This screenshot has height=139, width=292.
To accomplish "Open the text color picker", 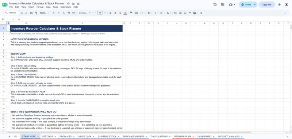I will [125, 13].
